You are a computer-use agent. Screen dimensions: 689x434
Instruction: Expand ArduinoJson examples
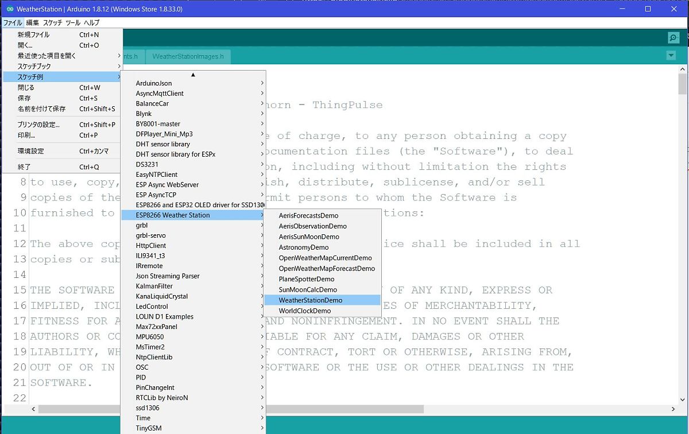point(193,83)
